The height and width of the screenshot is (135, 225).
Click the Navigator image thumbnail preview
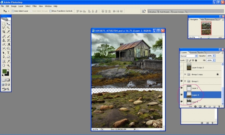[x=206, y=28]
